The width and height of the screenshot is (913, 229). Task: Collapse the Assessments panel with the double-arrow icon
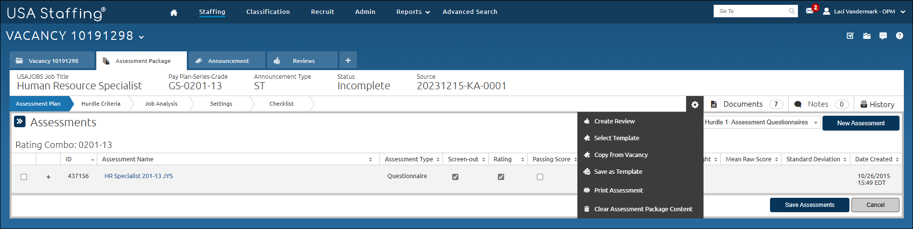pyautogui.click(x=20, y=121)
